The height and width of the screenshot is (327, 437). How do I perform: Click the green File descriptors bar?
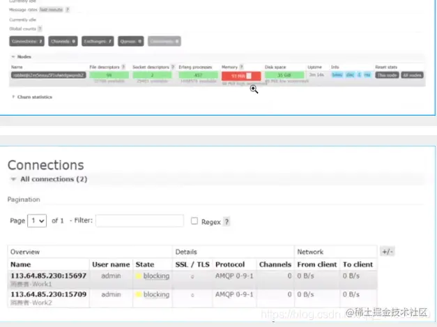coord(109,75)
